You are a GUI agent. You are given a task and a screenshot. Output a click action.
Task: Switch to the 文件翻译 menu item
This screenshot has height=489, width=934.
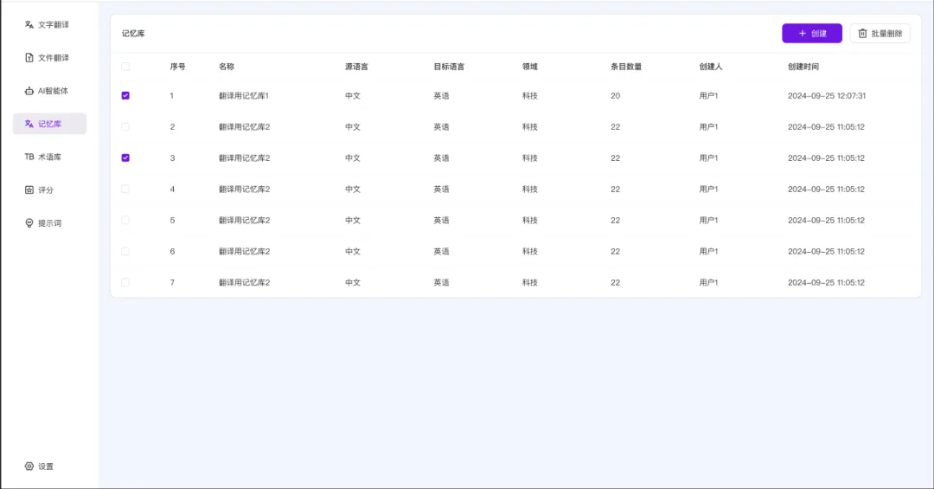(x=53, y=58)
